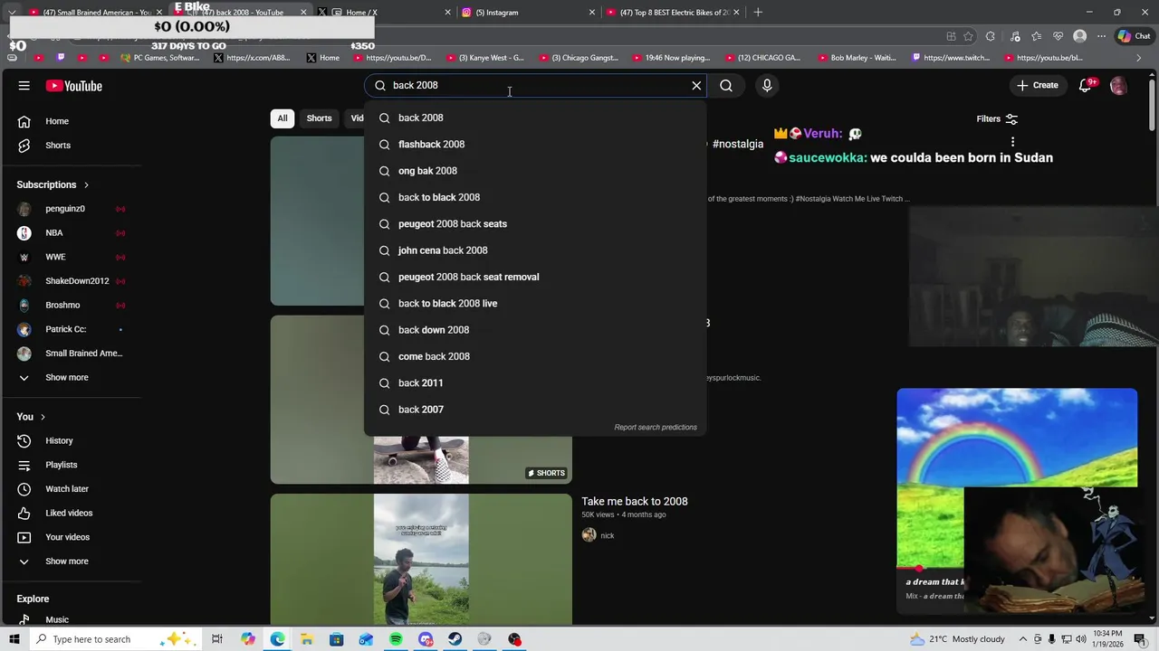The height and width of the screenshot is (651, 1159).
Task: Choose suggestion "flashback 2008"
Action: click(534, 144)
